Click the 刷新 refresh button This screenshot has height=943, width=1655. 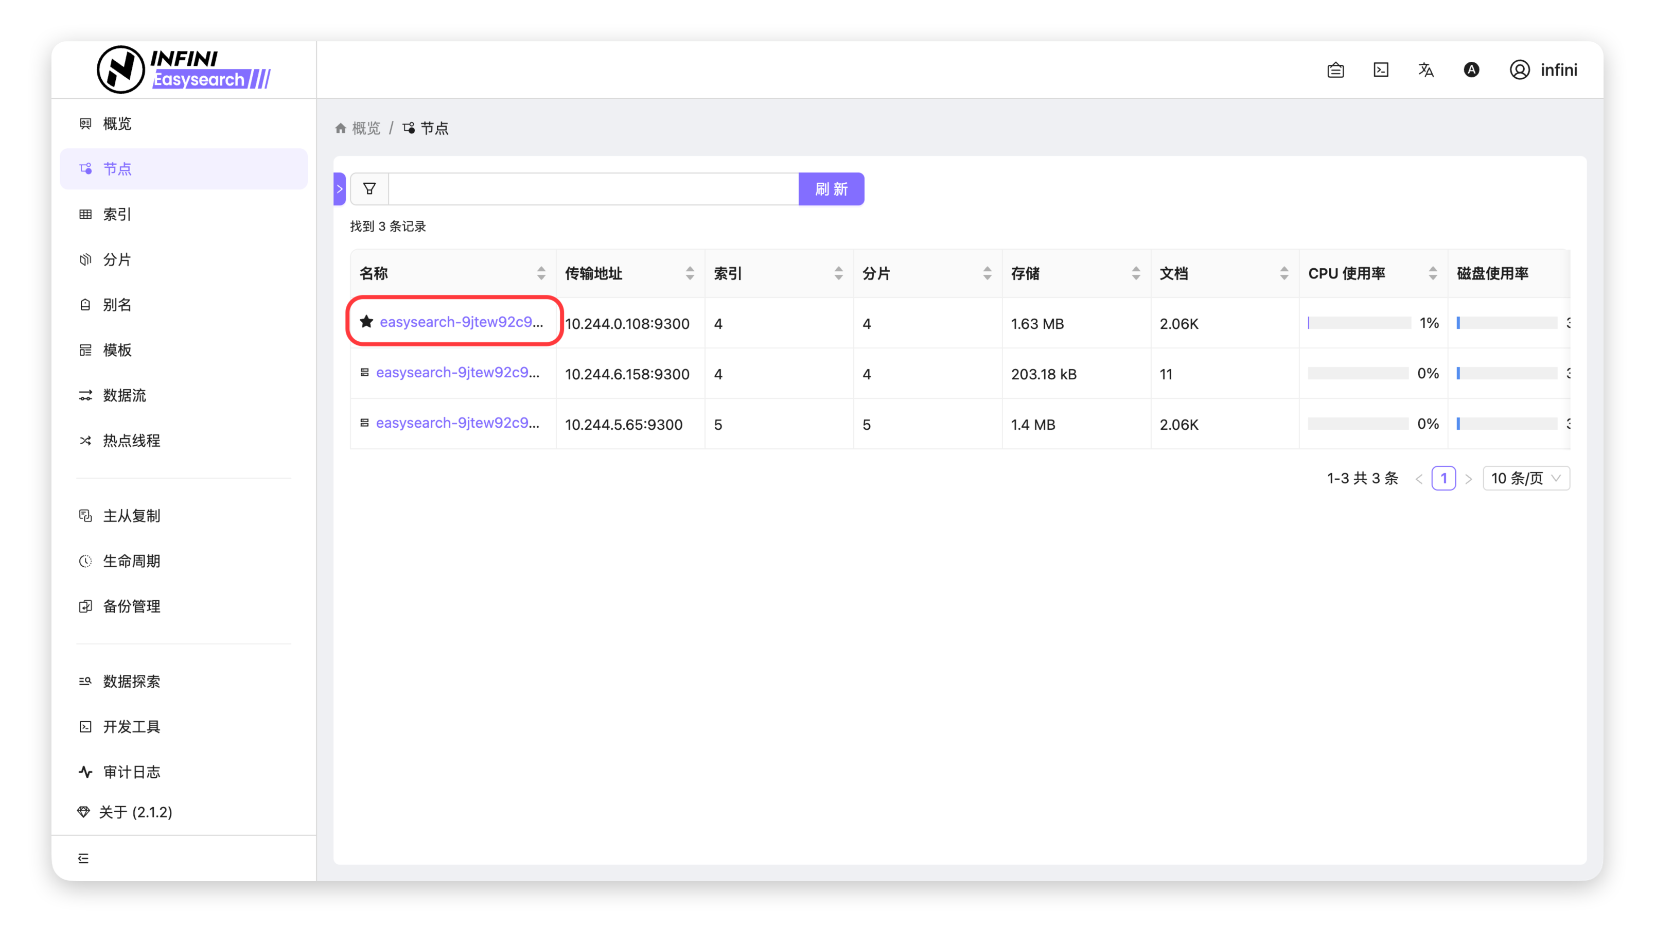point(831,189)
